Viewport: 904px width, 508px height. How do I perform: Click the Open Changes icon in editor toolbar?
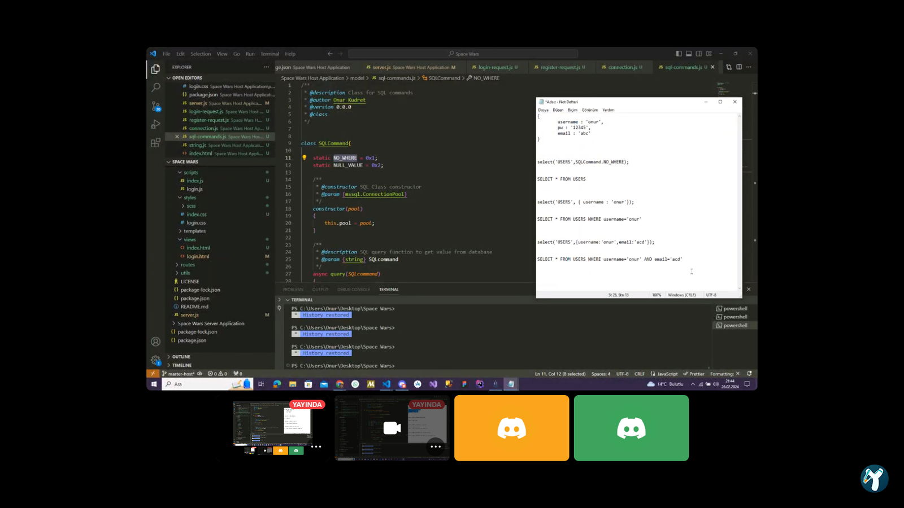[729, 67]
